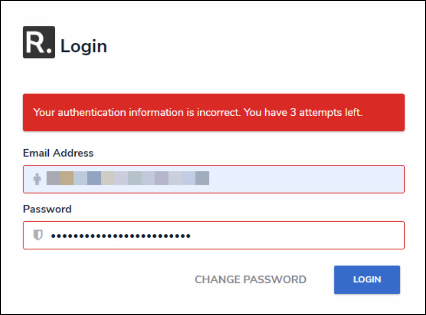Click the "Login" page heading
Screen dimensions: 426x315
pyautogui.click(x=84, y=46)
